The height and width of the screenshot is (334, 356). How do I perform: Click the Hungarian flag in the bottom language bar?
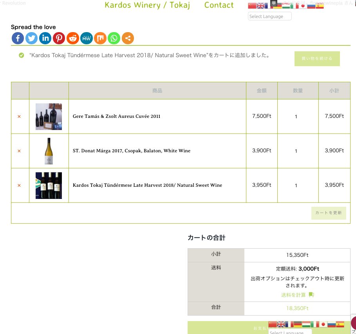306,324
